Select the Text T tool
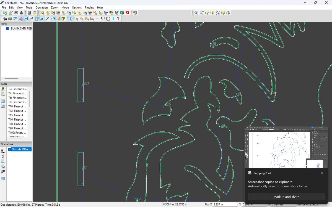The width and height of the screenshot is (332, 207). [119, 19]
